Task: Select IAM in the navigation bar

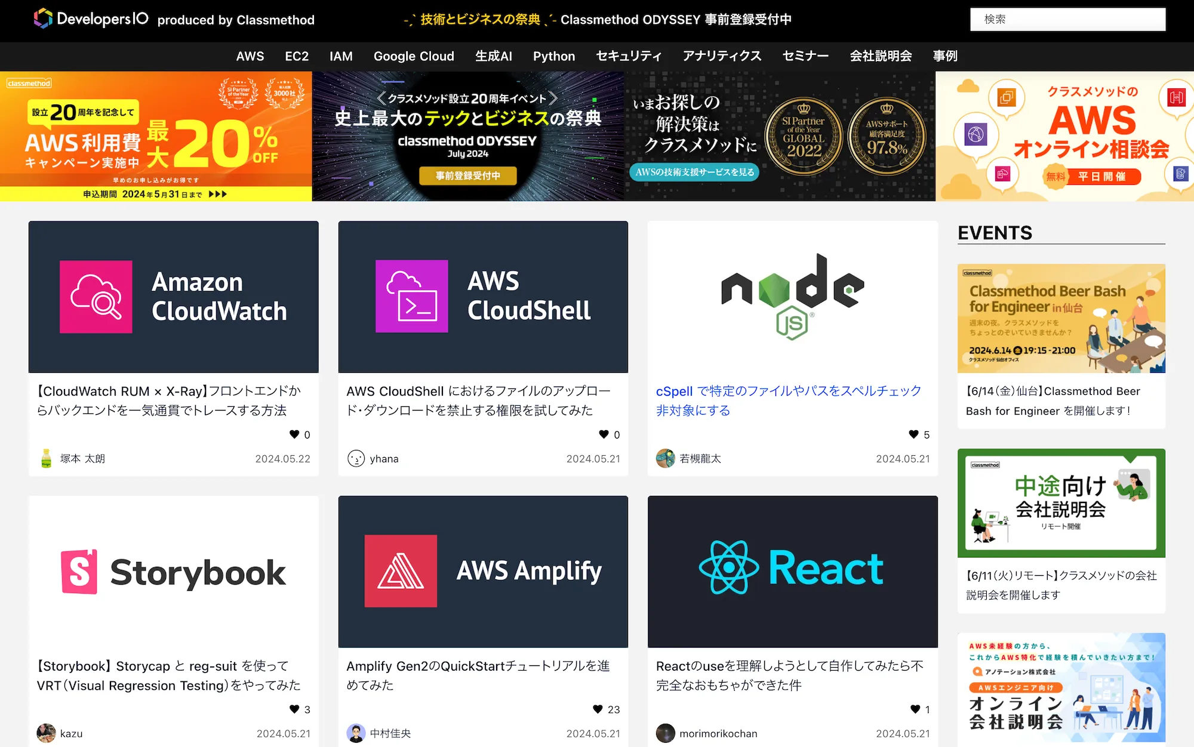Action: click(x=341, y=56)
